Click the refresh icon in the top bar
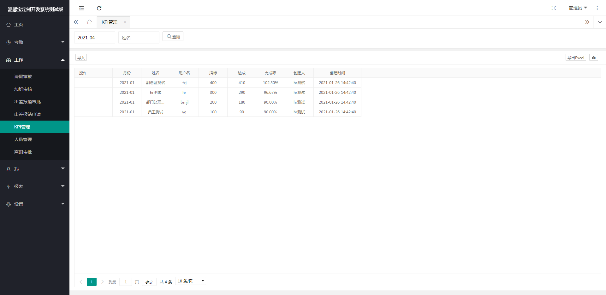 [99, 8]
